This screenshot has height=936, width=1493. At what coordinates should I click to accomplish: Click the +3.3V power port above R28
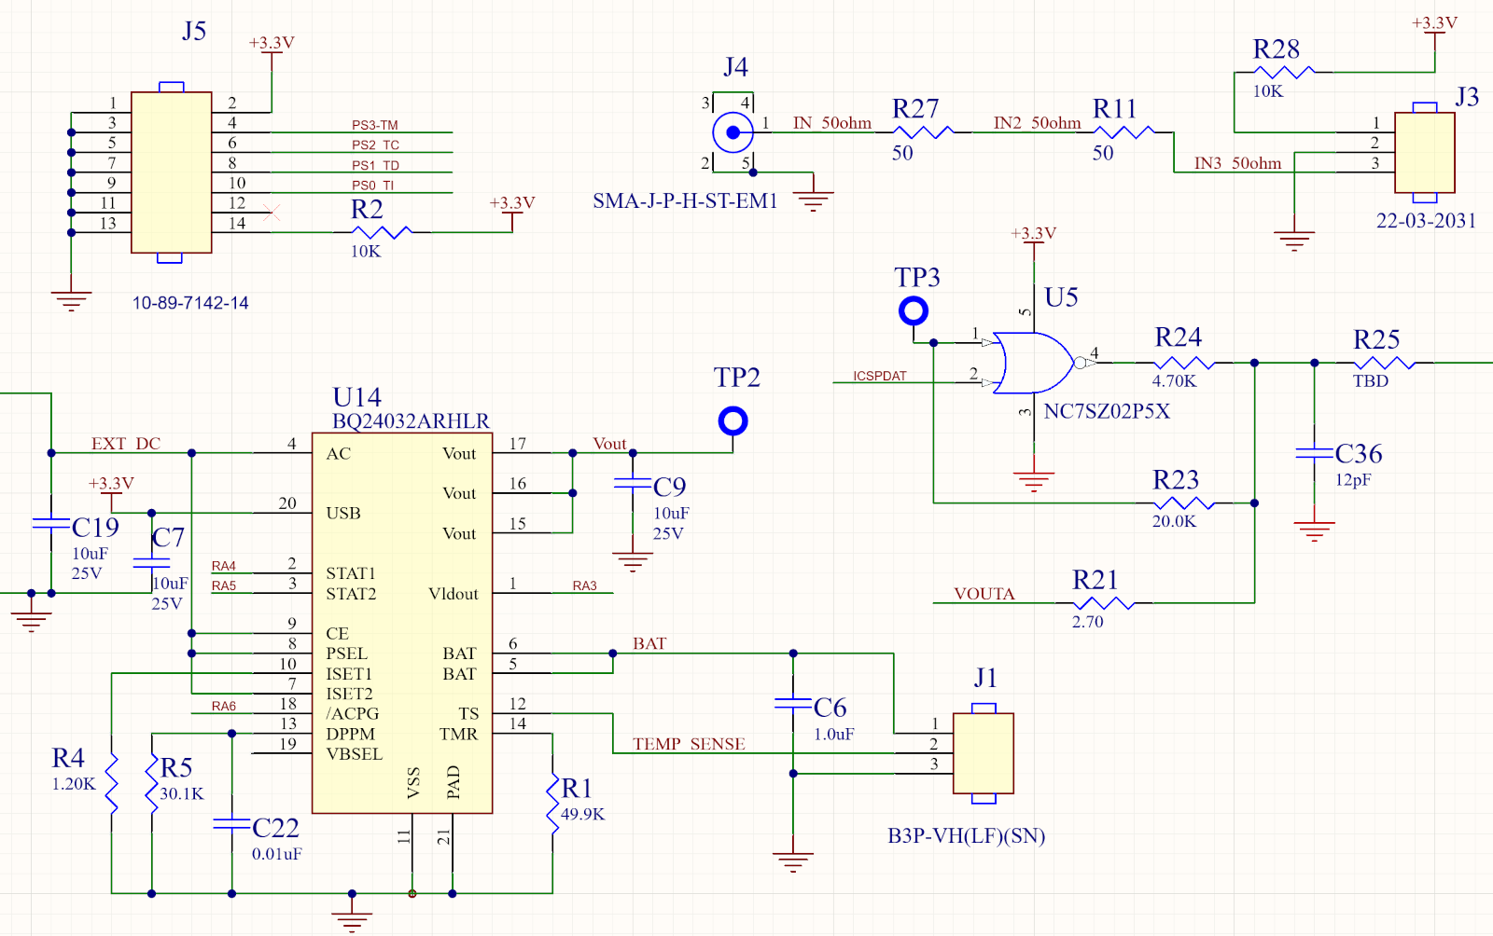tap(1434, 24)
